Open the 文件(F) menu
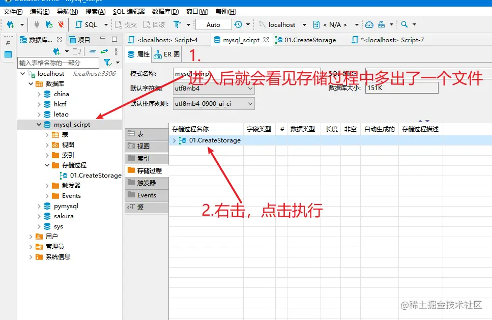 [x=13, y=12]
